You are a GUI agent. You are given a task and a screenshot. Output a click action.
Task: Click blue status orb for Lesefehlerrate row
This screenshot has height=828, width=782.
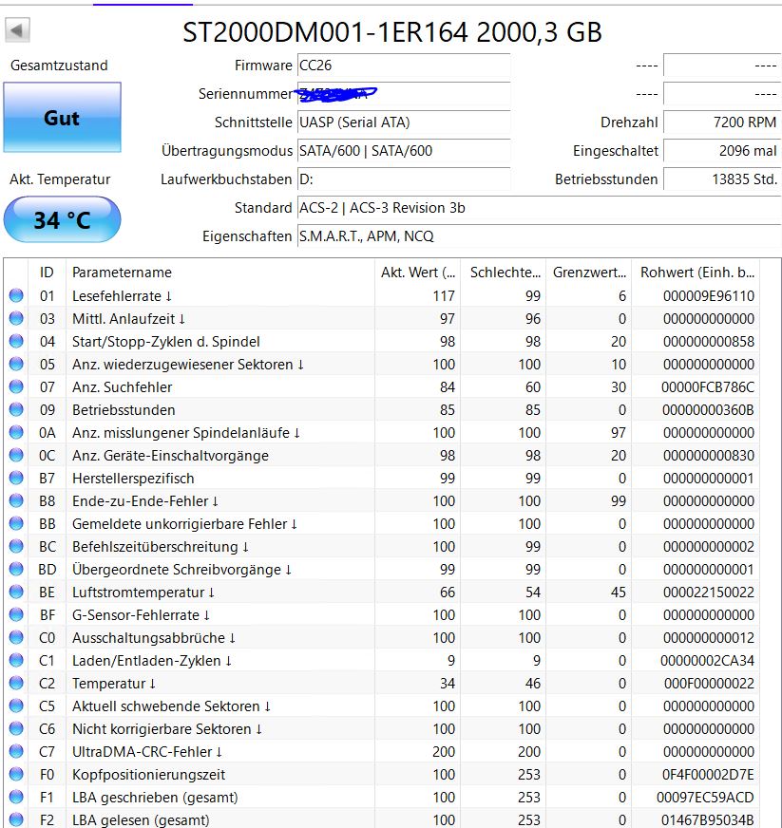point(16,295)
